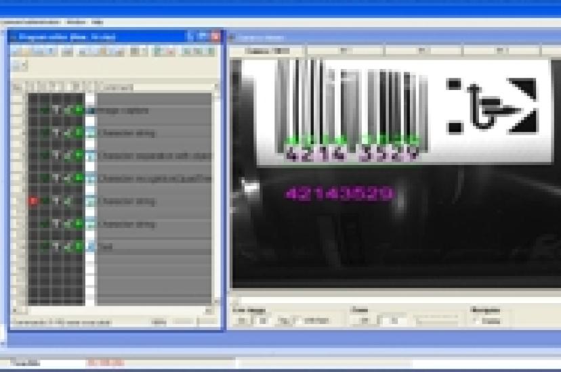The image size is (561, 372).
Task: Click the red breakpoint marker in program list
Action: 33,201
